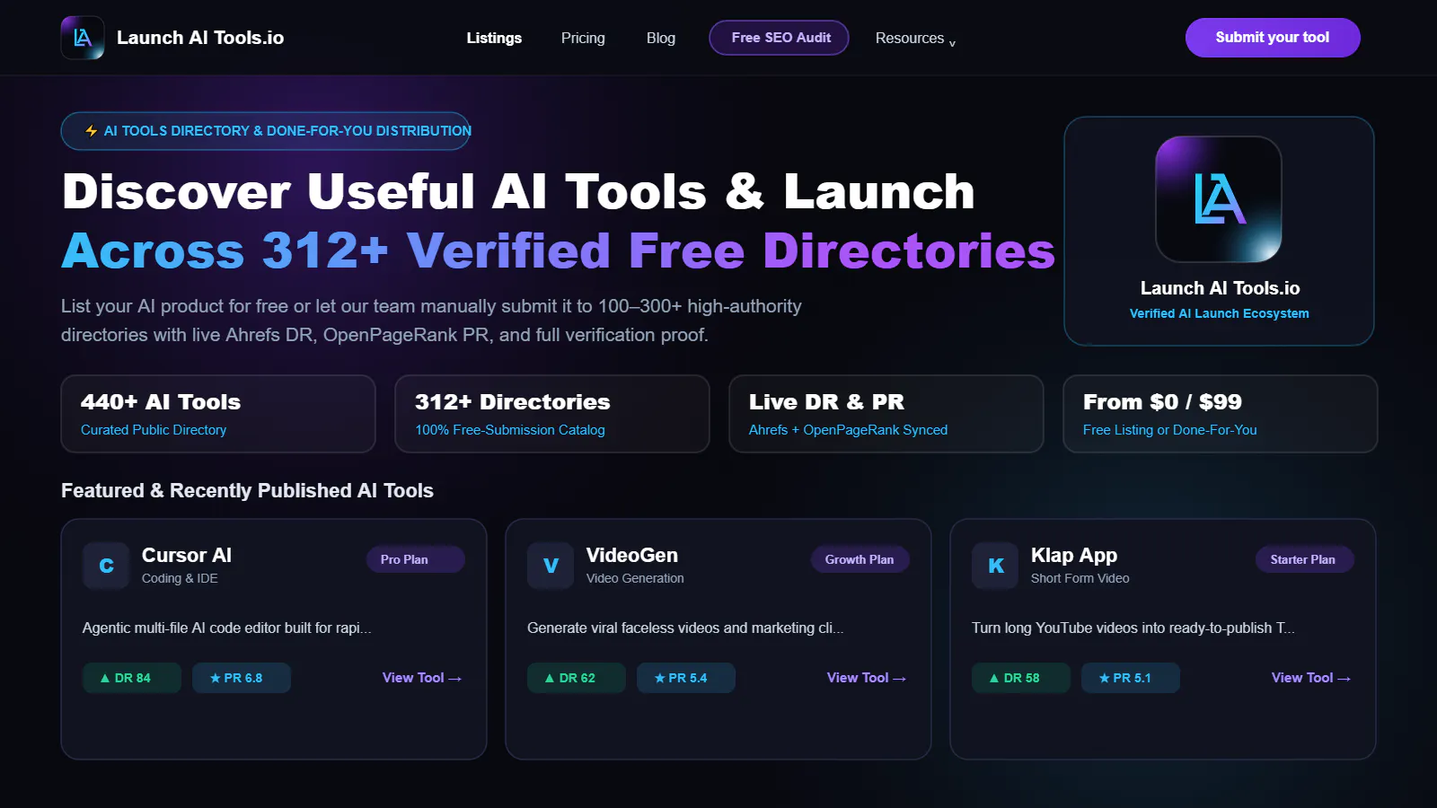Click the PR 5.1 badge
This screenshot has width=1437, height=808.
coord(1131,678)
